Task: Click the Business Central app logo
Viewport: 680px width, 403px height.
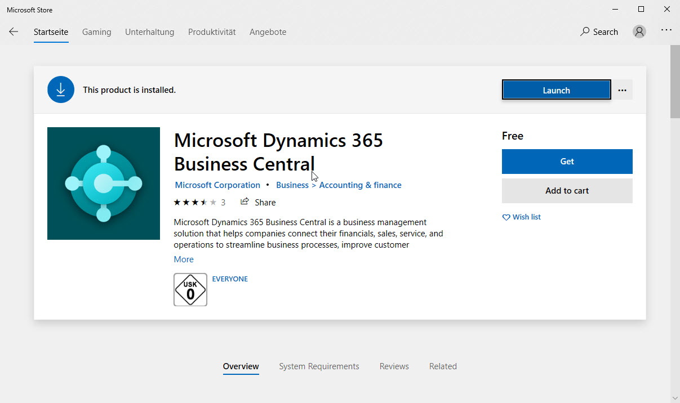Action: (103, 183)
